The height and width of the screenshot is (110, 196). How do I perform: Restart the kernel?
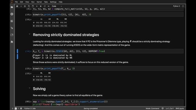click(x=45, y=6)
